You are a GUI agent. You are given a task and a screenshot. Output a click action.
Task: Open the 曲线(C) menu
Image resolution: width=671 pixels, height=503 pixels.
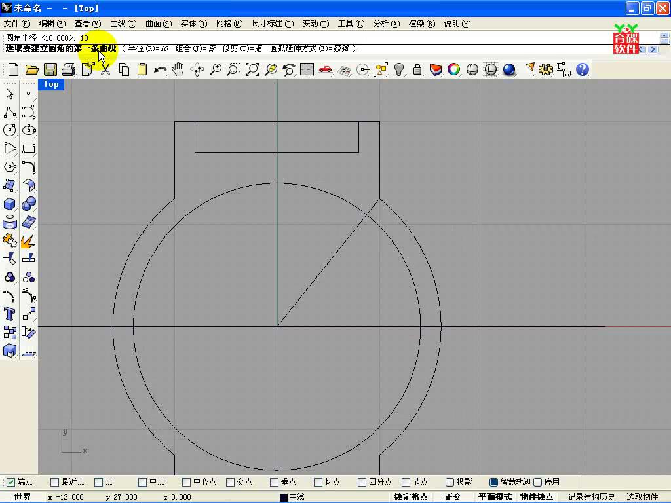click(123, 24)
